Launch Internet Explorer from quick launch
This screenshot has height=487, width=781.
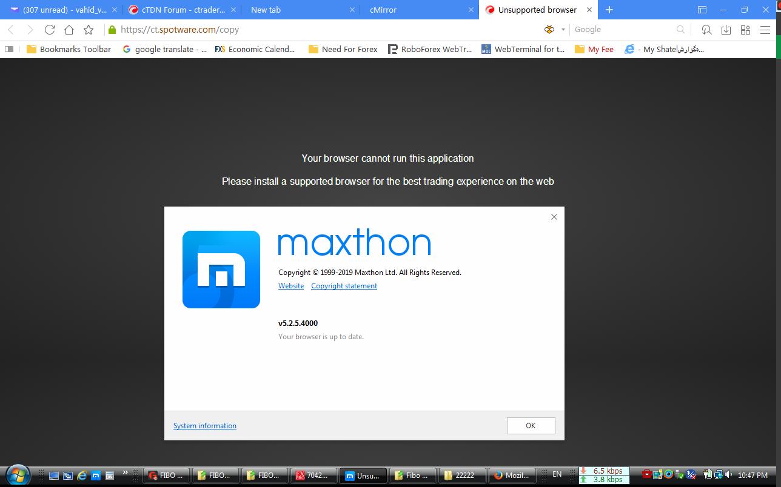click(x=81, y=476)
